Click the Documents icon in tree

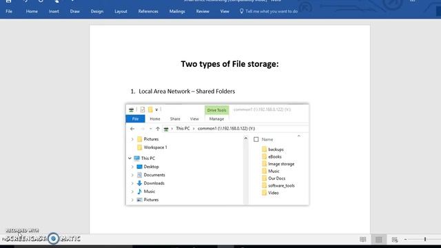(x=139, y=175)
